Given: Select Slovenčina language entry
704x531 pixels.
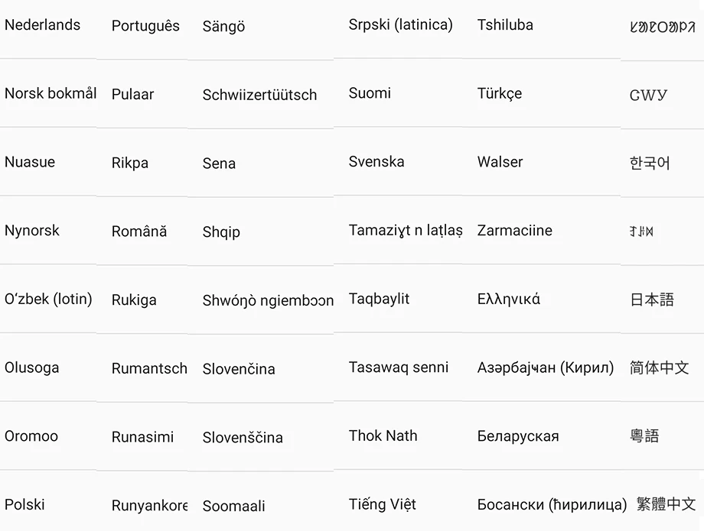Looking at the screenshot, I should 239,369.
